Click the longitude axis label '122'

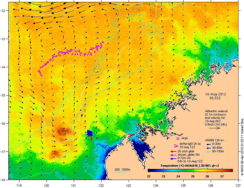click(x=101, y=185)
